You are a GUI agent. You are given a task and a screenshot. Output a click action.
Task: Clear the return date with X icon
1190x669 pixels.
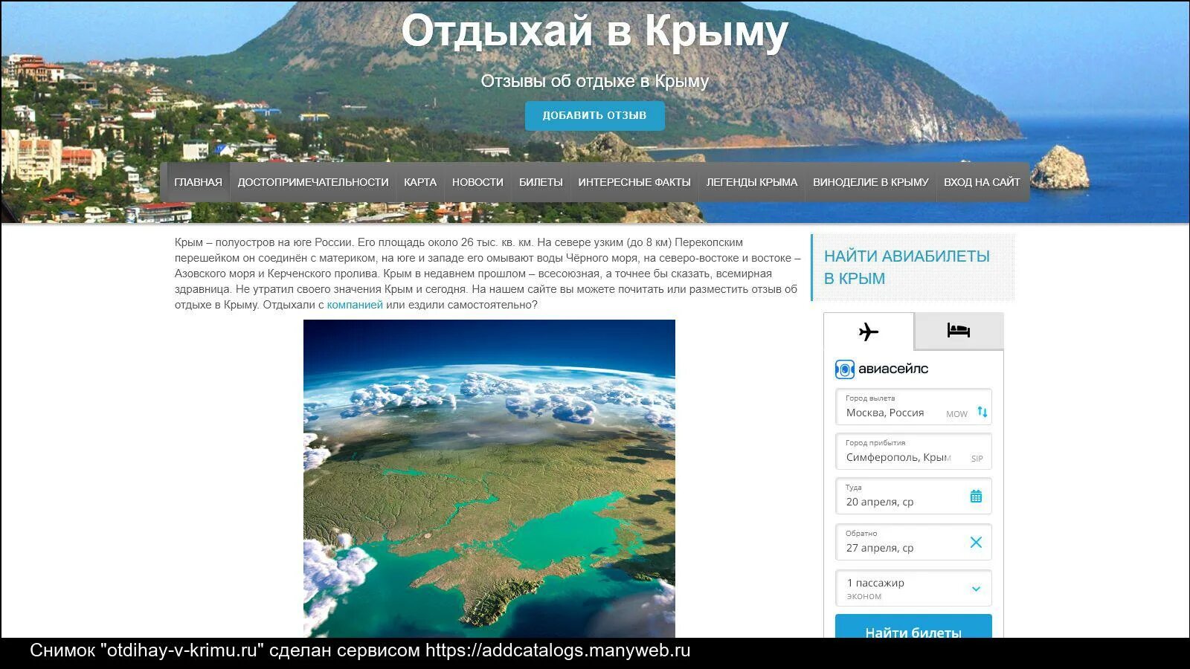(x=977, y=543)
